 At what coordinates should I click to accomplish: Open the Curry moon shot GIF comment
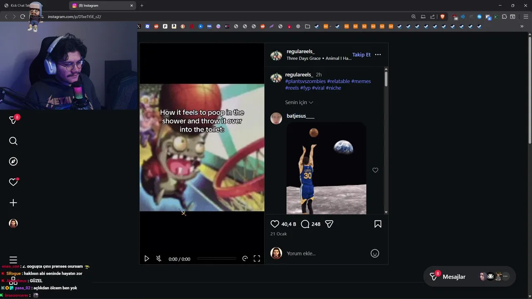coord(326,168)
